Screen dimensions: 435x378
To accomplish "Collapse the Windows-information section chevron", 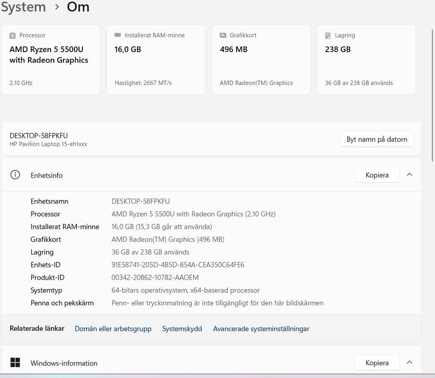I will 409,362.
